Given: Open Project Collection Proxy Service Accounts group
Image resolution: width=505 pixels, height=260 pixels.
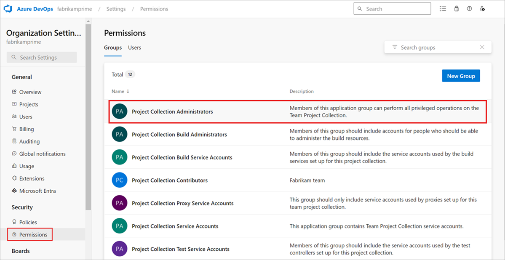Looking at the screenshot, I should [x=183, y=203].
